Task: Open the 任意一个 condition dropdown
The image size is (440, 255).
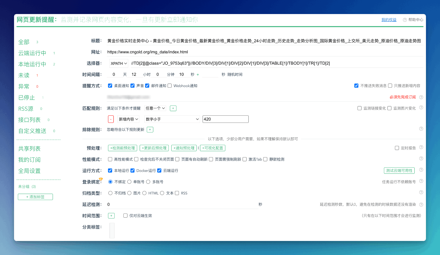Action: [155, 108]
